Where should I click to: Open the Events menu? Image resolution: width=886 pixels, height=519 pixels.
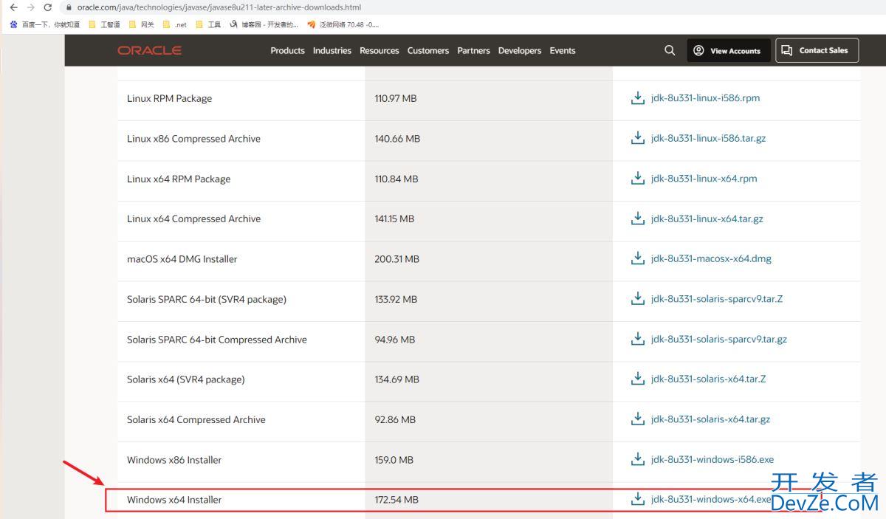(563, 51)
